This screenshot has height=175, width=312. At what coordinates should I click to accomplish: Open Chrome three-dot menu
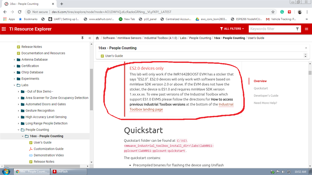[307, 12]
